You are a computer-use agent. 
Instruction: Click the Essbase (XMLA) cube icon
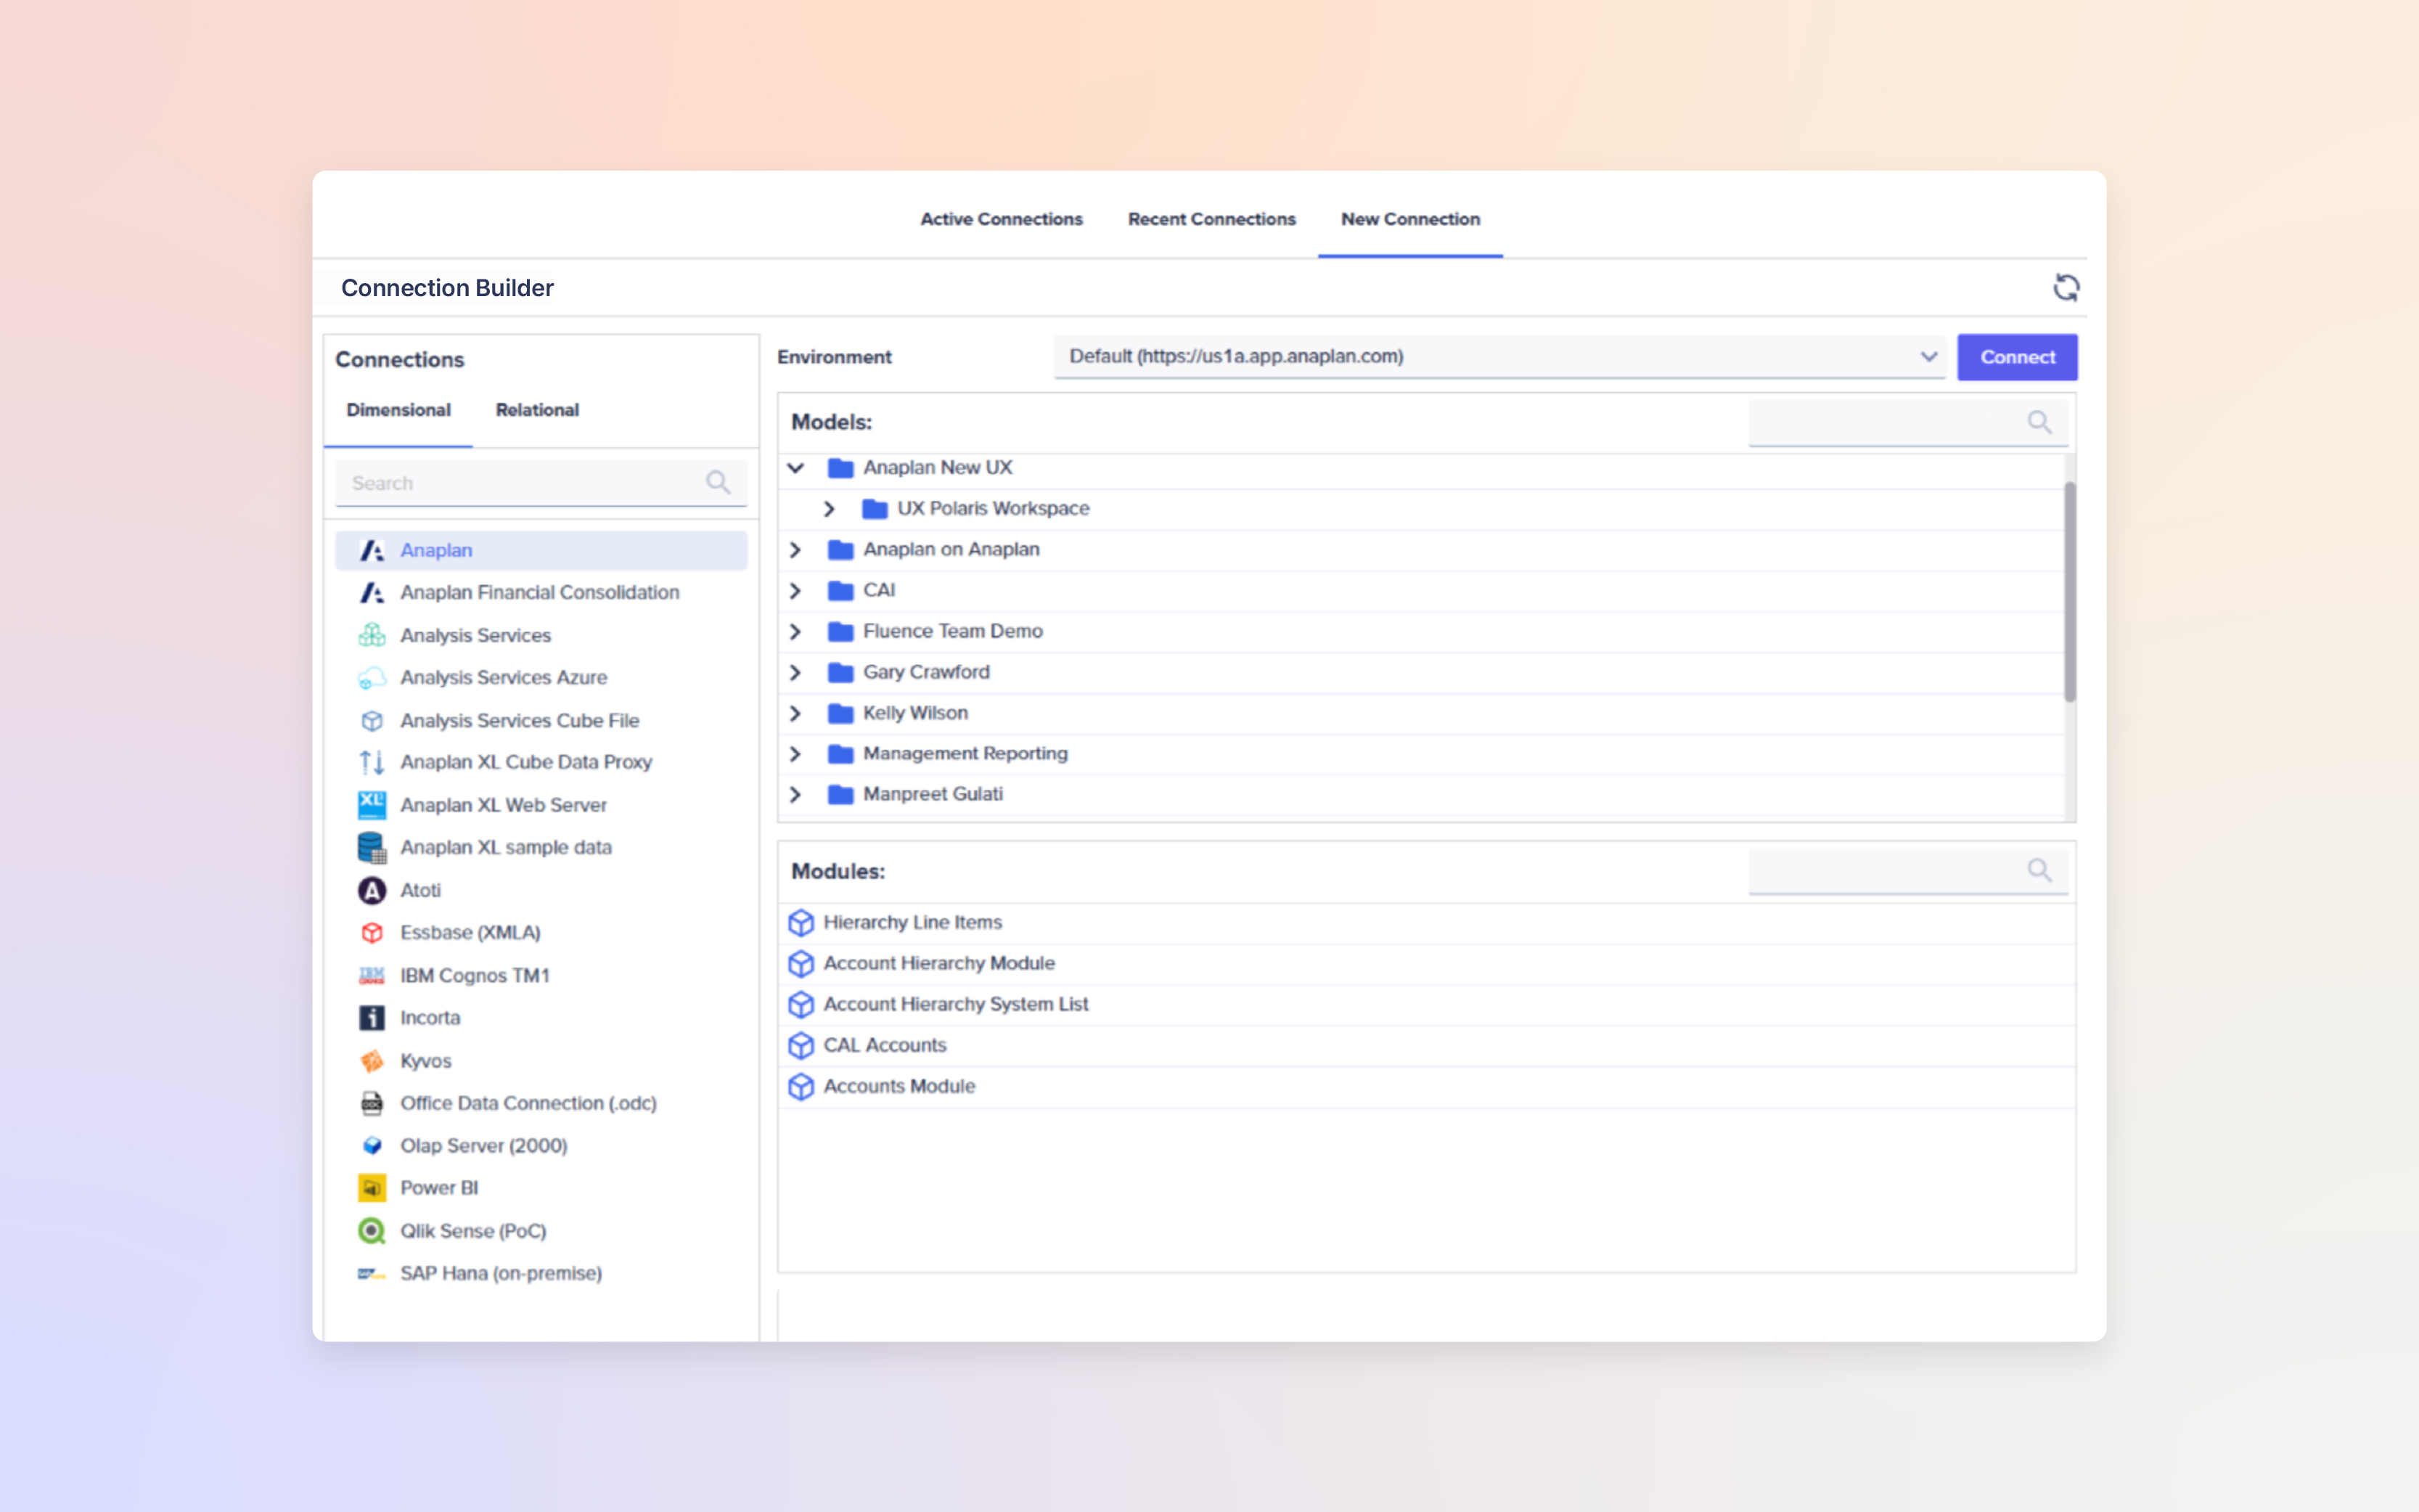pyautogui.click(x=372, y=933)
